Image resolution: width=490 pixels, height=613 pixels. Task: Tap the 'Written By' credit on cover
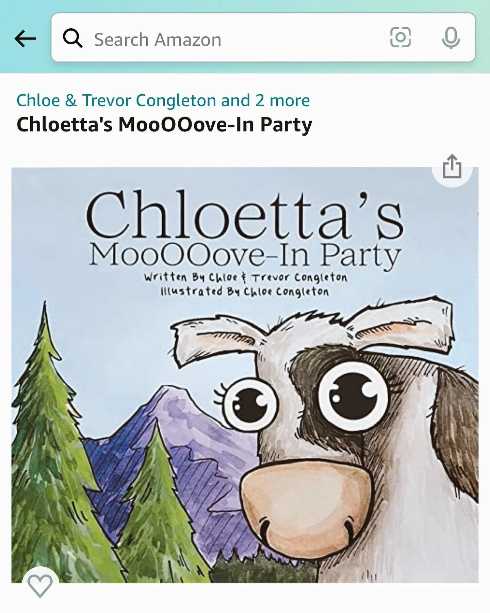pyautogui.click(x=245, y=278)
